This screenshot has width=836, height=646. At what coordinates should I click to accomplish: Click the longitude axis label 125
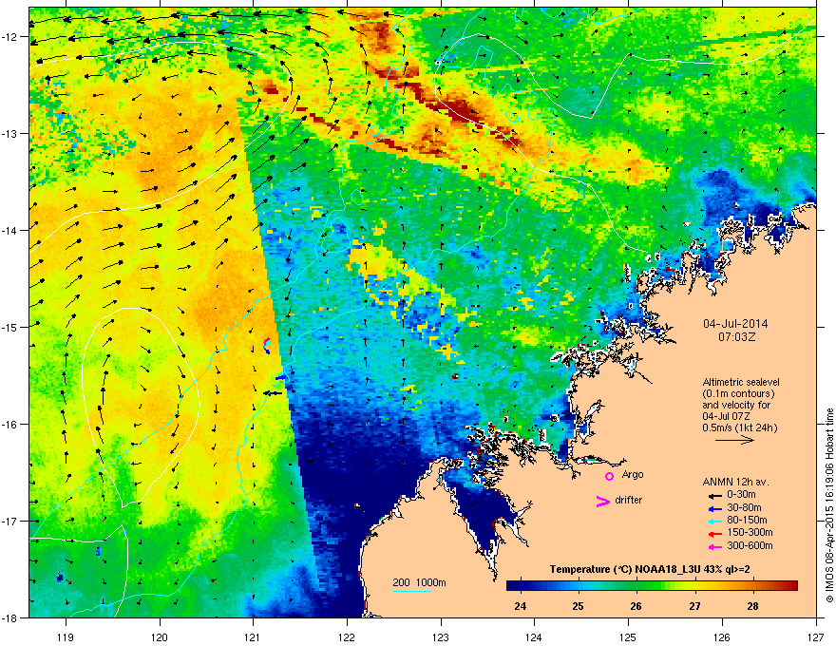click(628, 636)
